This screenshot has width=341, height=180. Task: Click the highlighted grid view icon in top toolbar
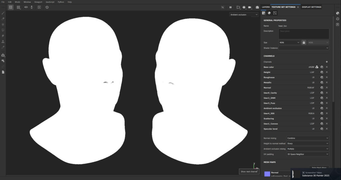point(11,7)
